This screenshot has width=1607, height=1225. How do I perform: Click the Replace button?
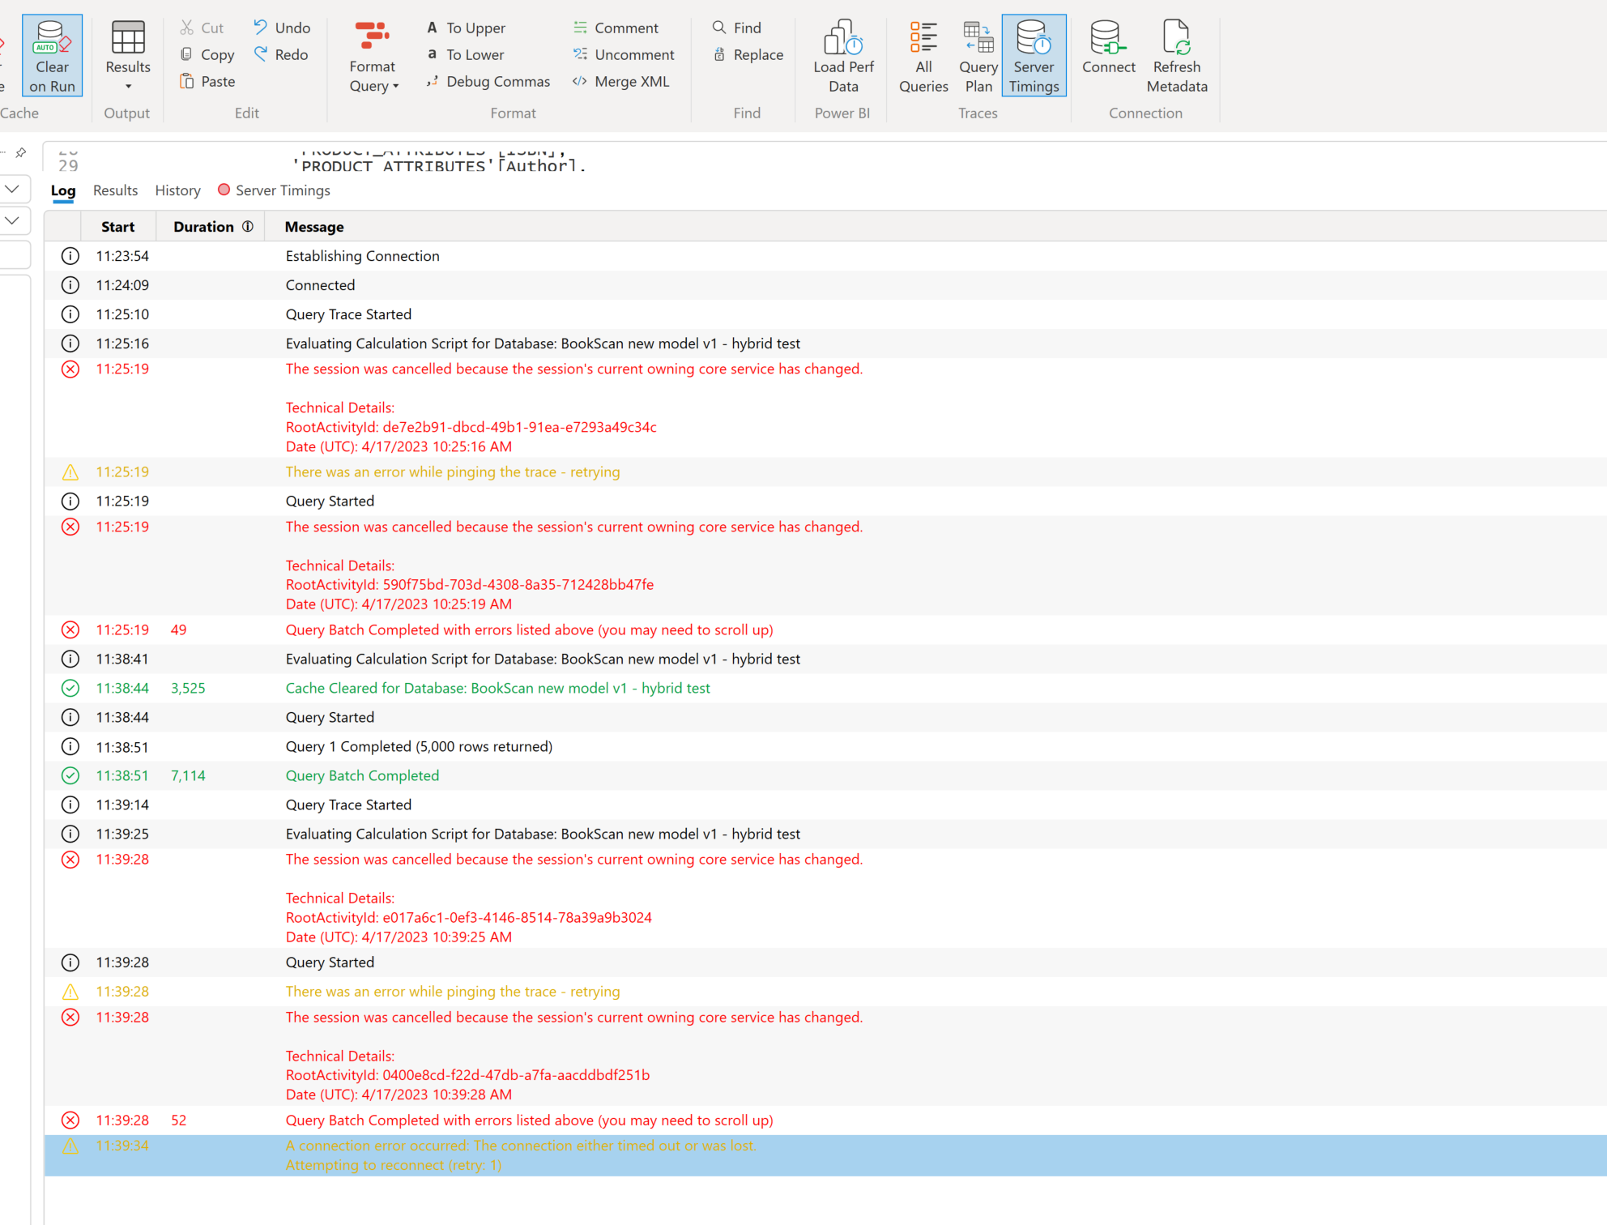click(750, 54)
